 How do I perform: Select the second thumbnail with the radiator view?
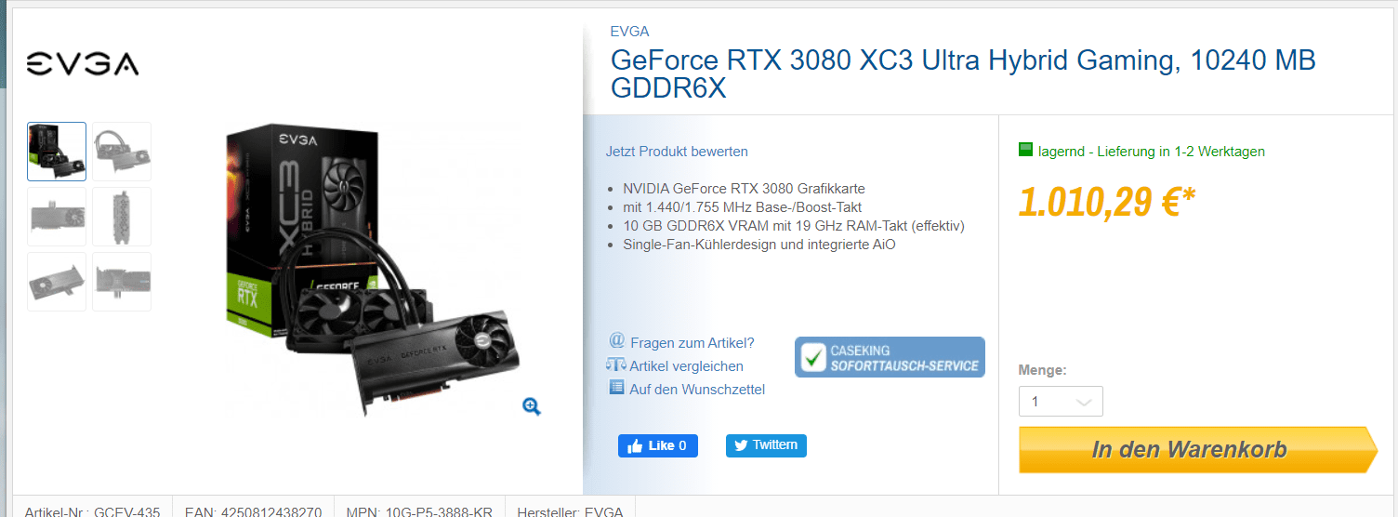(x=122, y=152)
